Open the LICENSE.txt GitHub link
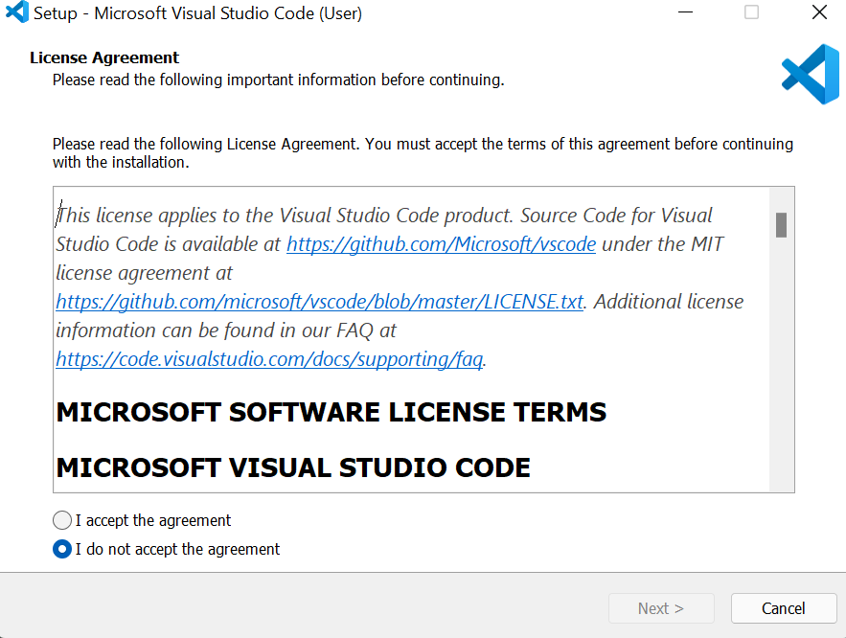The height and width of the screenshot is (638, 846). pos(319,302)
